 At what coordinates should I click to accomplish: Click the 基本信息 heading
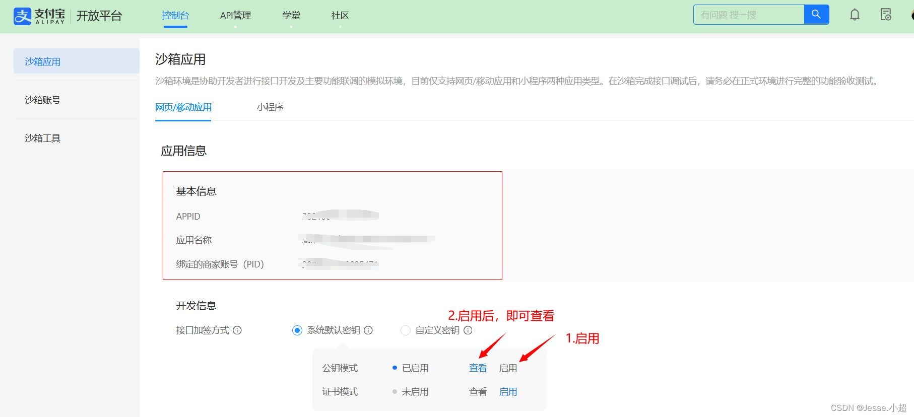tap(196, 191)
